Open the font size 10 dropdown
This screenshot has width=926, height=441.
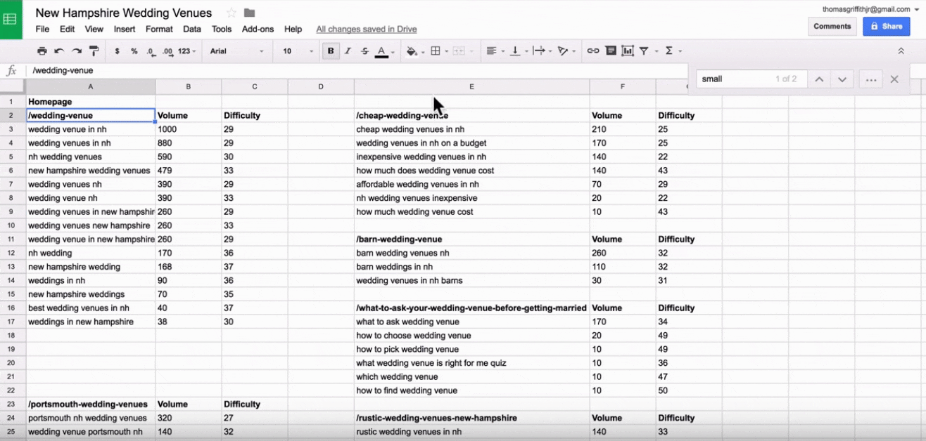point(298,51)
